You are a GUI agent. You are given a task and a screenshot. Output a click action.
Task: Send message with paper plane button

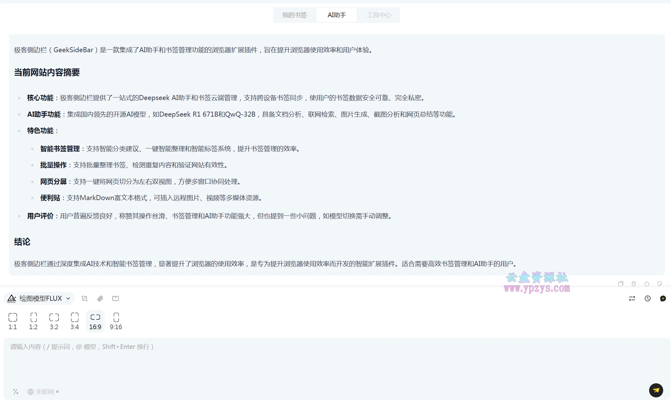click(656, 390)
